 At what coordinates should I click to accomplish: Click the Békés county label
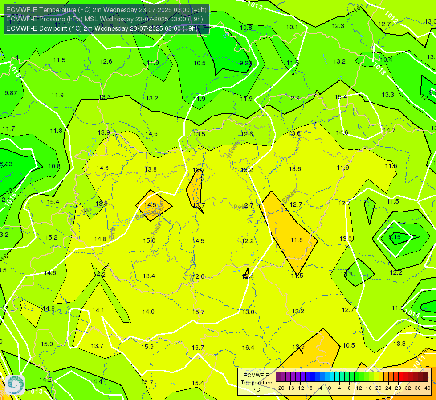(x=289, y=196)
